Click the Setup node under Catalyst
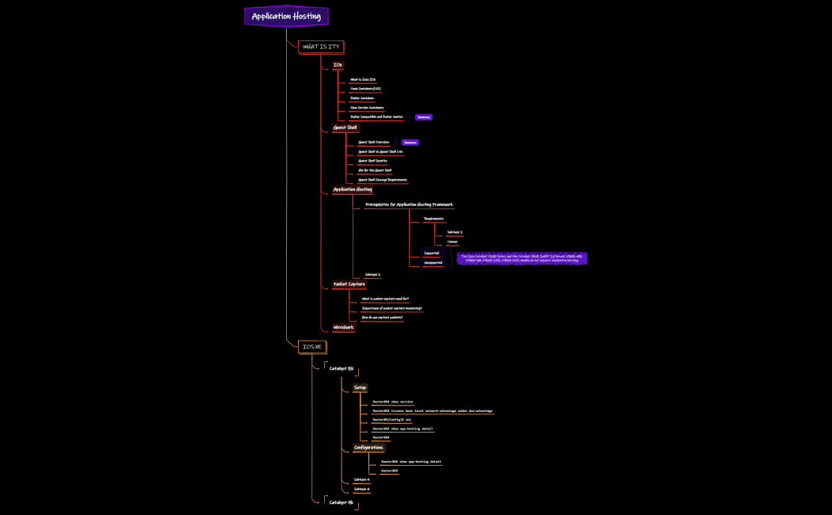832x515 pixels. (x=360, y=387)
